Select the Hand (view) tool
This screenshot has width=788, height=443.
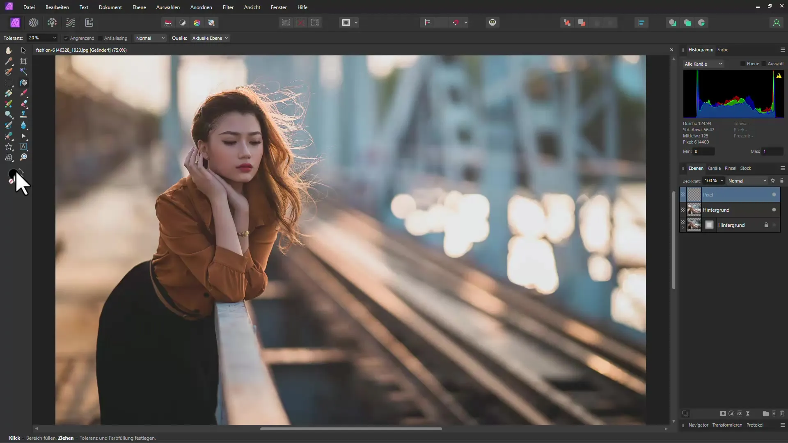[8, 50]
